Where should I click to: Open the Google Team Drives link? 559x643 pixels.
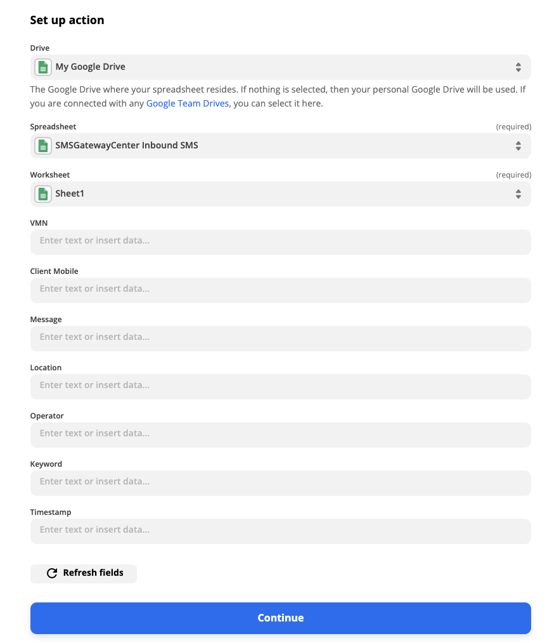(x=188, y=103)
